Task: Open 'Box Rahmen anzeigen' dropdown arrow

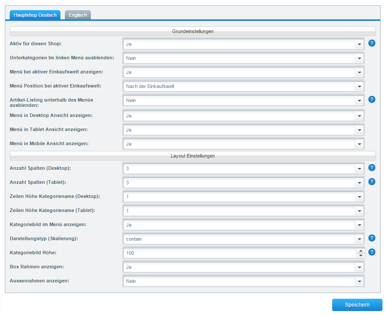Action: coord(360,267)
